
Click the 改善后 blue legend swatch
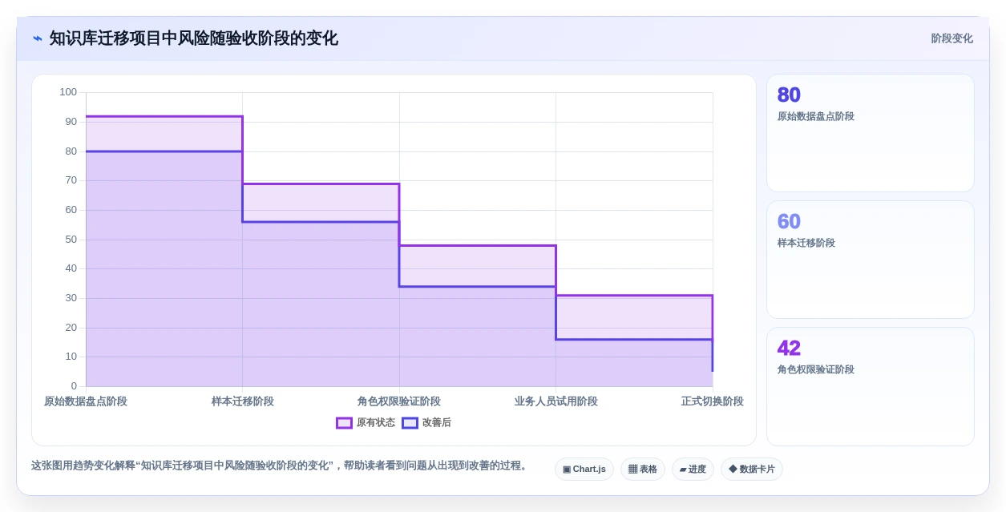(410, 423)
